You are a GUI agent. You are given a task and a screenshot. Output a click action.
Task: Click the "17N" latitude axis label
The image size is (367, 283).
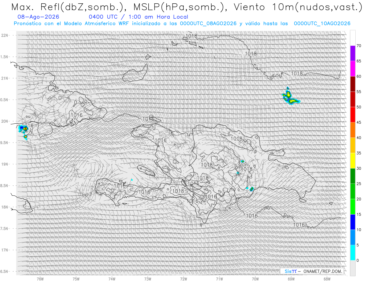5,250
